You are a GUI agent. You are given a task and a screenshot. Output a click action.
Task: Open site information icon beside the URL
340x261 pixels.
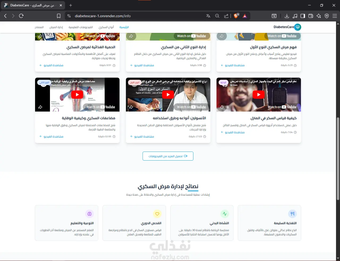click(x=69, y=16)
